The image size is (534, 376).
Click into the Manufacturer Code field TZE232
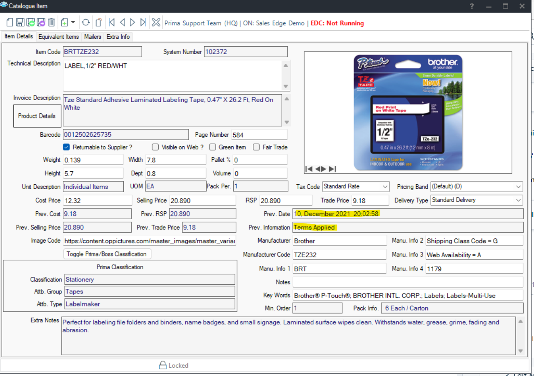coord(339,254)
